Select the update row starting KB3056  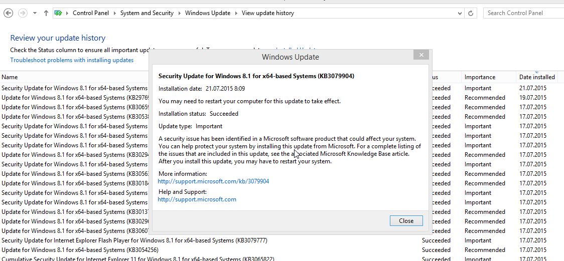coord(75,173)
